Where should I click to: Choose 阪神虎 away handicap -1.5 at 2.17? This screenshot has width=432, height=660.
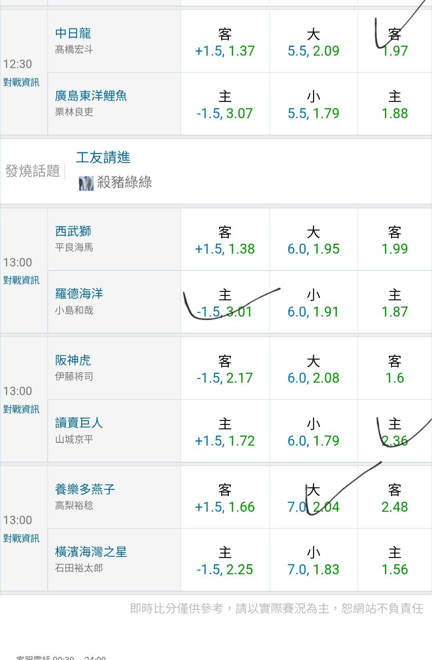tap(225, 369)
